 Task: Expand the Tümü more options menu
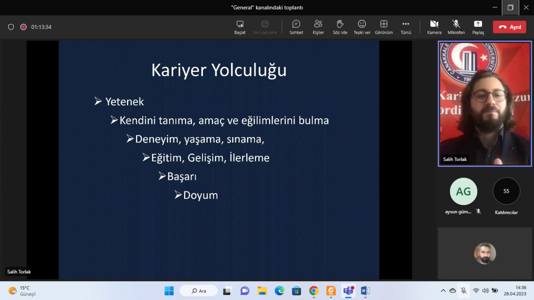coord(406,27)
